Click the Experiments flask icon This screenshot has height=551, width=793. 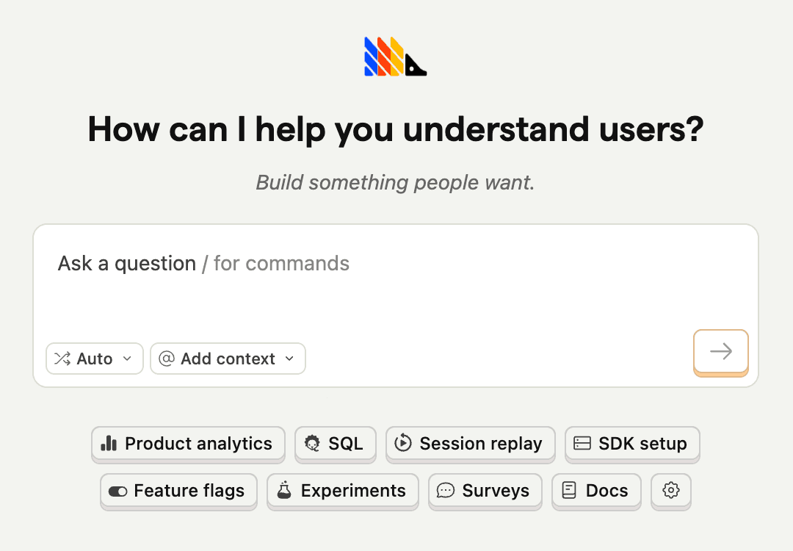coord(284,490)
